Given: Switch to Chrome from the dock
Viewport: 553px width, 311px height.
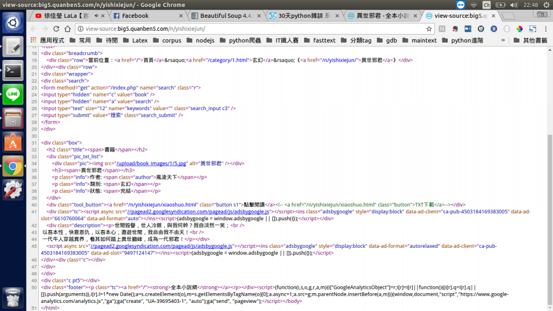Looking at the screenshot, I should pyautogui.click(x=13, y=166).
